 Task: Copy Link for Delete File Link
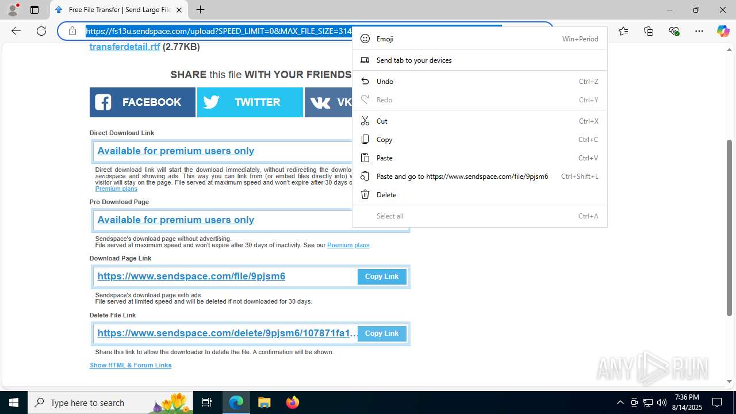pyautogui.click(x=382, y=333)
